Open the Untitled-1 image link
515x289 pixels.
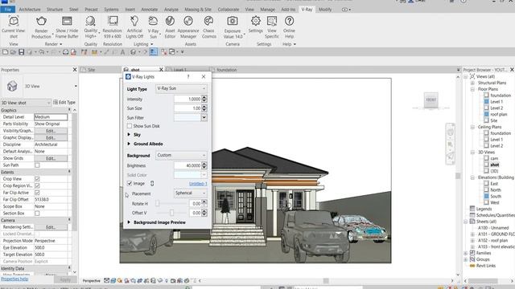198,184
